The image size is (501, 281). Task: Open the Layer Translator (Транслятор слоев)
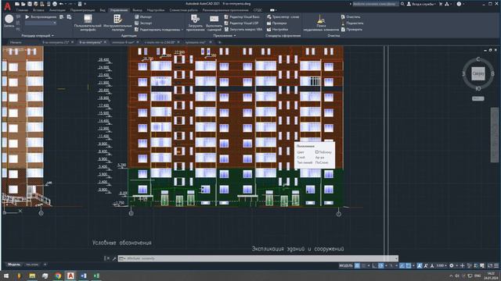pyautogui.click(x=283, y=16)
